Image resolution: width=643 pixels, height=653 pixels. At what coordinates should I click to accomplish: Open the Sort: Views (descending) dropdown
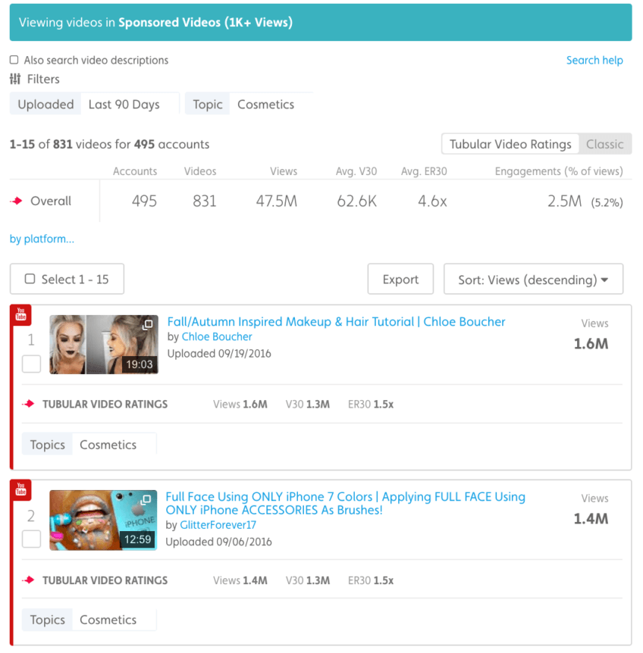click(x=533, y=280)
